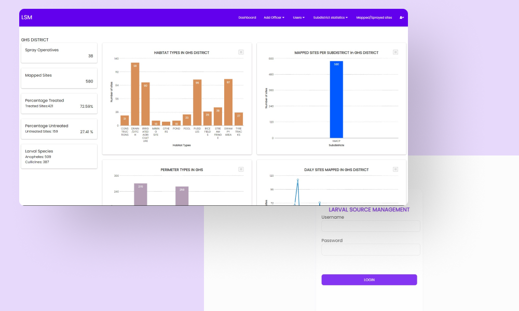Click HABITAT TYPES IN GHS DISTRICT title
The height and width of the screenshot is (311, 519).
181,52
